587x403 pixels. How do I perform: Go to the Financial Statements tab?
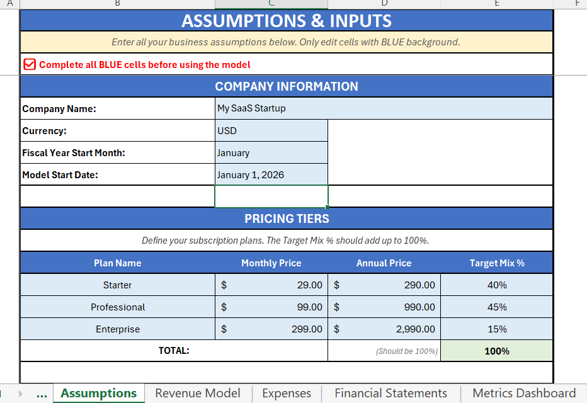click(x=390, y=394)
